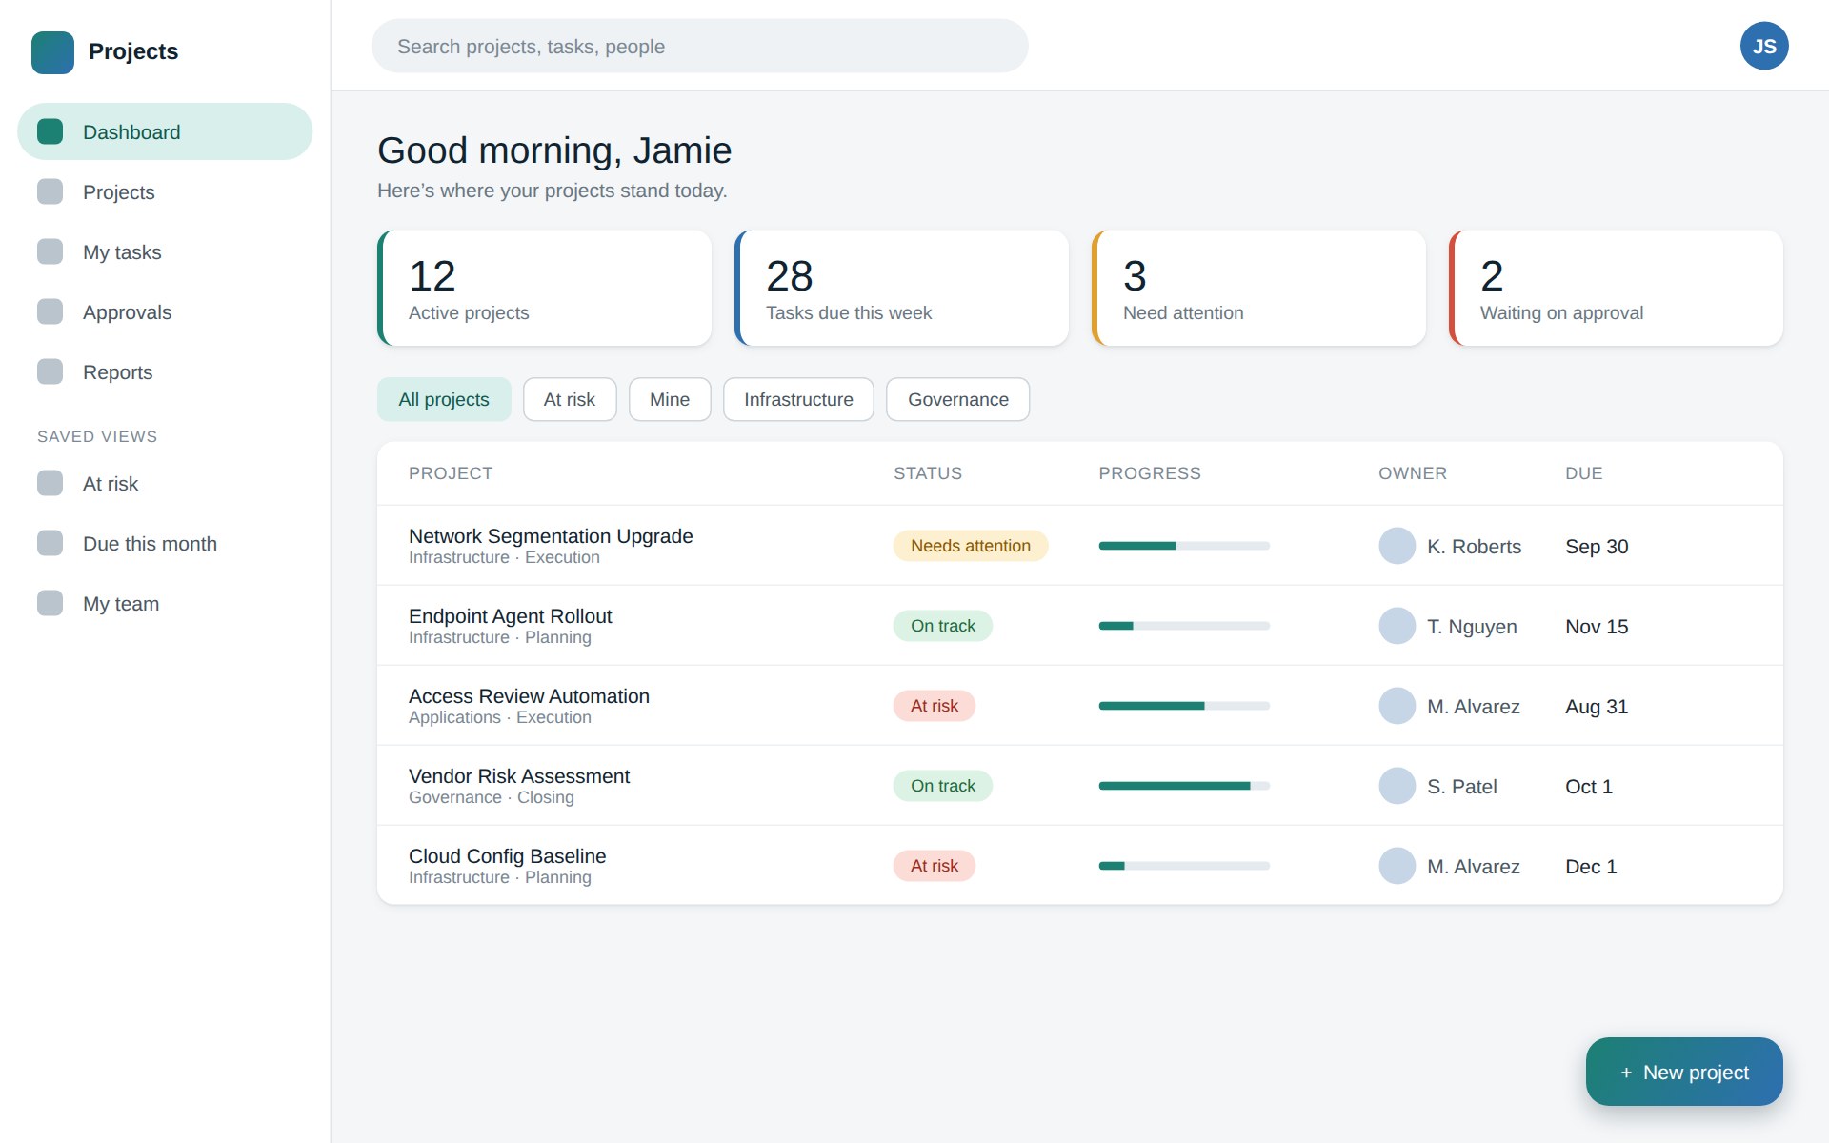Create a project with New project button

point(1684,1072)
